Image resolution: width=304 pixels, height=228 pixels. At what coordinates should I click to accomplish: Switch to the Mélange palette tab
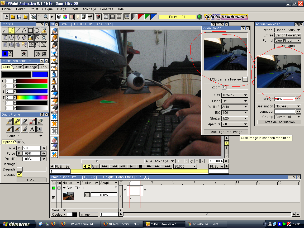tap(31, 67)
